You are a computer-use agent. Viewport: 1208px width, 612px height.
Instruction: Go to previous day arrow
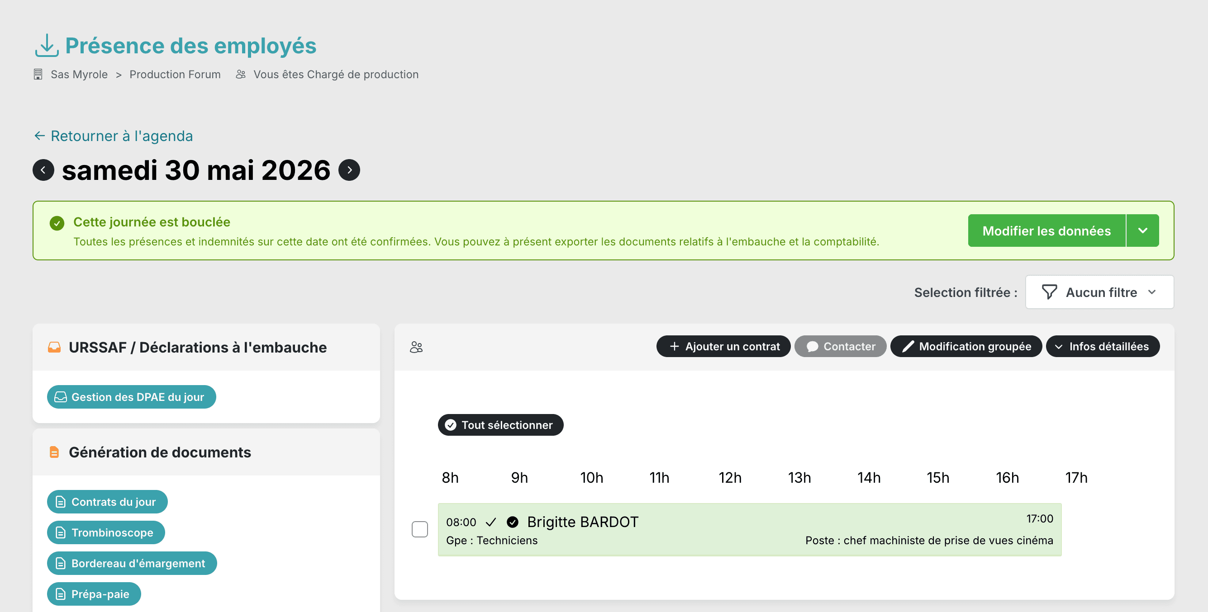(x=43, y=169)
